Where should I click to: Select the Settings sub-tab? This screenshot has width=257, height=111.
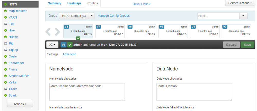[x=53, y=54]
